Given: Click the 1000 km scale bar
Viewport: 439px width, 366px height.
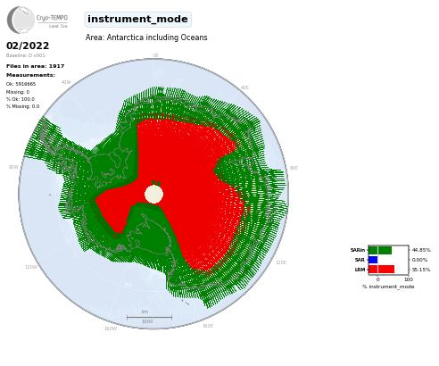Looking at the screenshot, I should [149, 317].
